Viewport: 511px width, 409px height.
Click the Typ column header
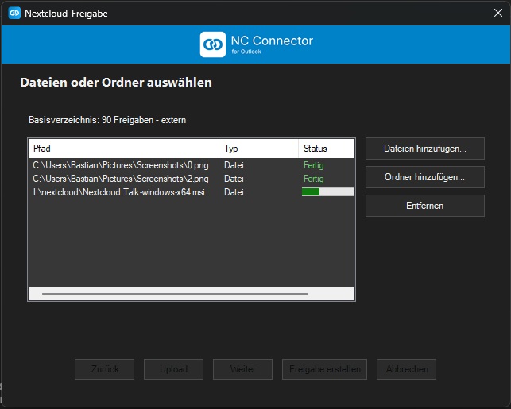pos(258,149)
